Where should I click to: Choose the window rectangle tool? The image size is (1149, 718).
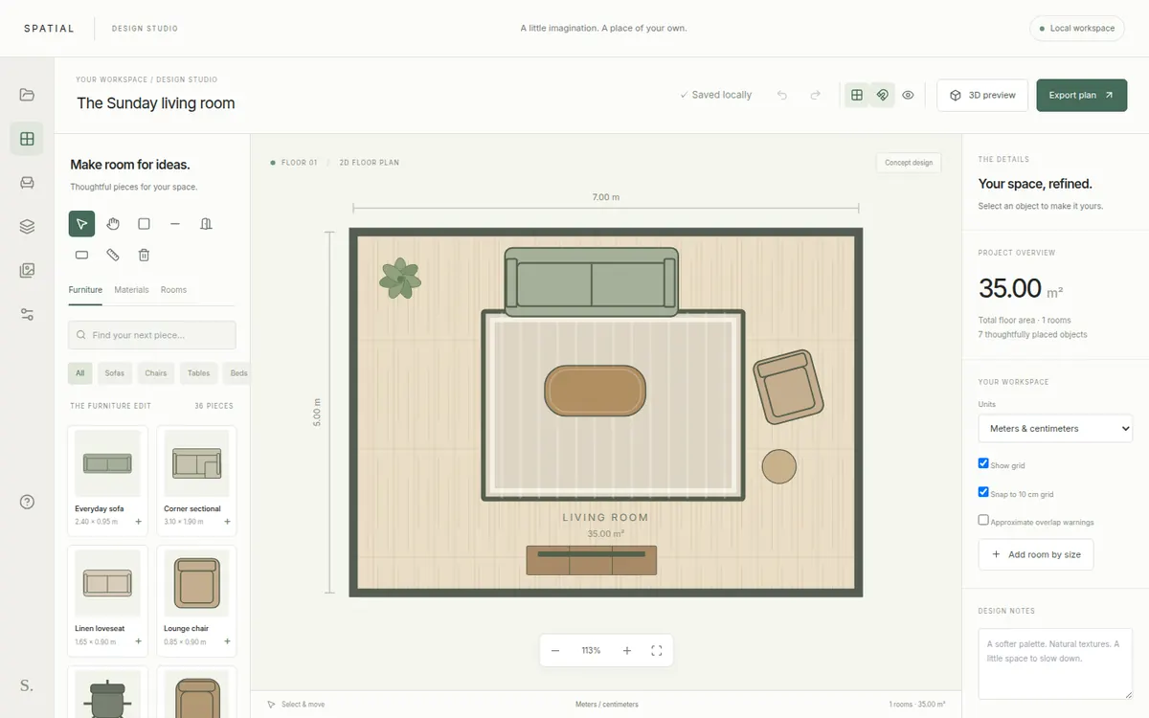pos(81,255)
